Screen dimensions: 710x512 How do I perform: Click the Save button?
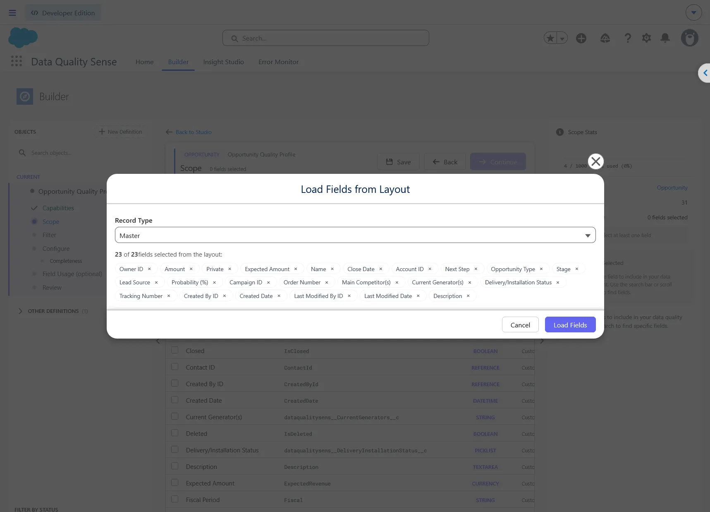click(x=398, y=162)
